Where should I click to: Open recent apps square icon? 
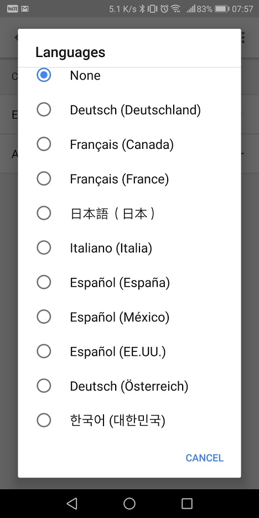(x=187, y=504)
